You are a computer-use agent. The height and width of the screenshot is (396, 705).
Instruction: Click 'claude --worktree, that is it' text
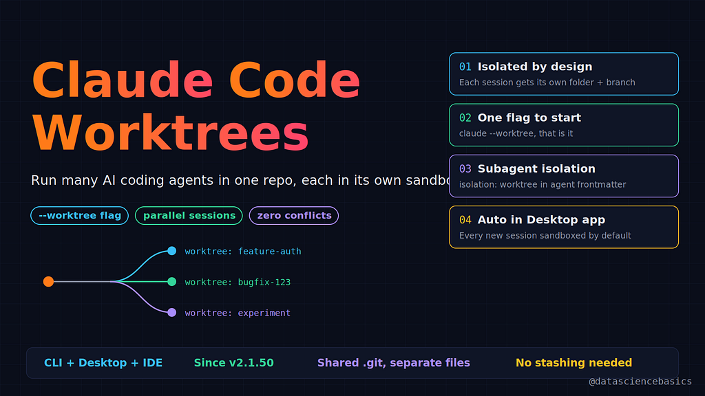tap(516, 133)
